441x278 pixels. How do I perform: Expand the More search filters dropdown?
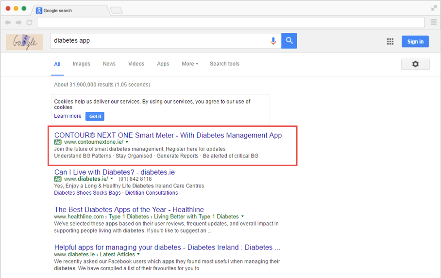coord(190,64)
